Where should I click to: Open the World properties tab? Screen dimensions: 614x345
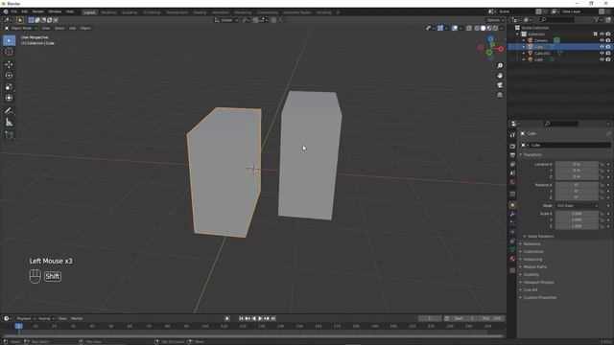point(512,182)
